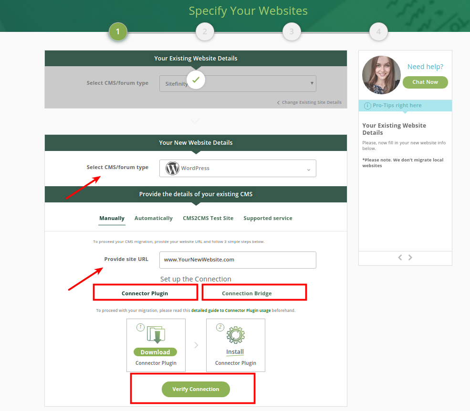Click the Provide the details of your existing CMS header
The height and width of the screenshot is (411, 470).
tap(196, 194)
